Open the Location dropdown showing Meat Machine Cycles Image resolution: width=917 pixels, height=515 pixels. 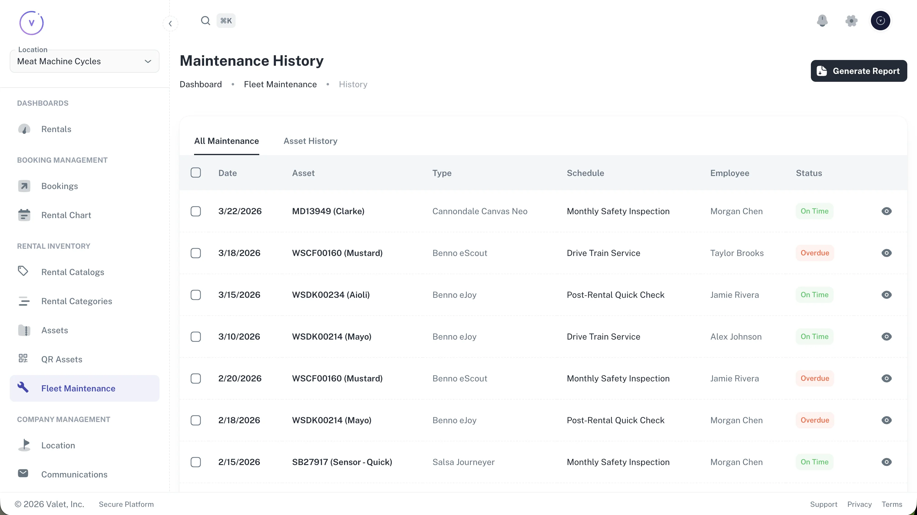[x=84, y=61]
